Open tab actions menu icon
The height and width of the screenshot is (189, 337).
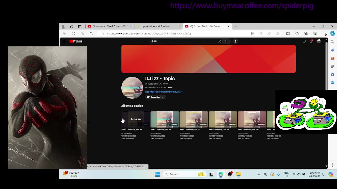tap(80, 27)
